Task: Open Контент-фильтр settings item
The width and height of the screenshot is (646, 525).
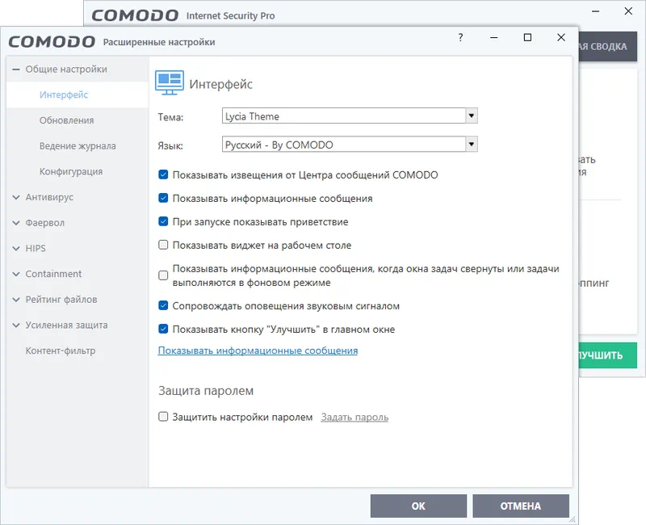Action: click(60, 351)
